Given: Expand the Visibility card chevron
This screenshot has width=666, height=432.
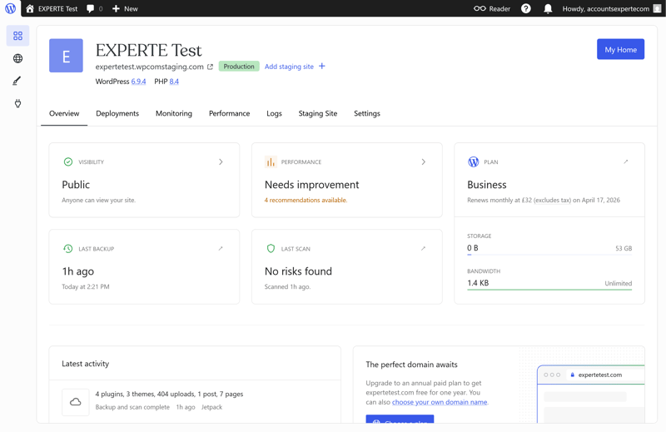Looking at the screenshot, I should point(221,161).
